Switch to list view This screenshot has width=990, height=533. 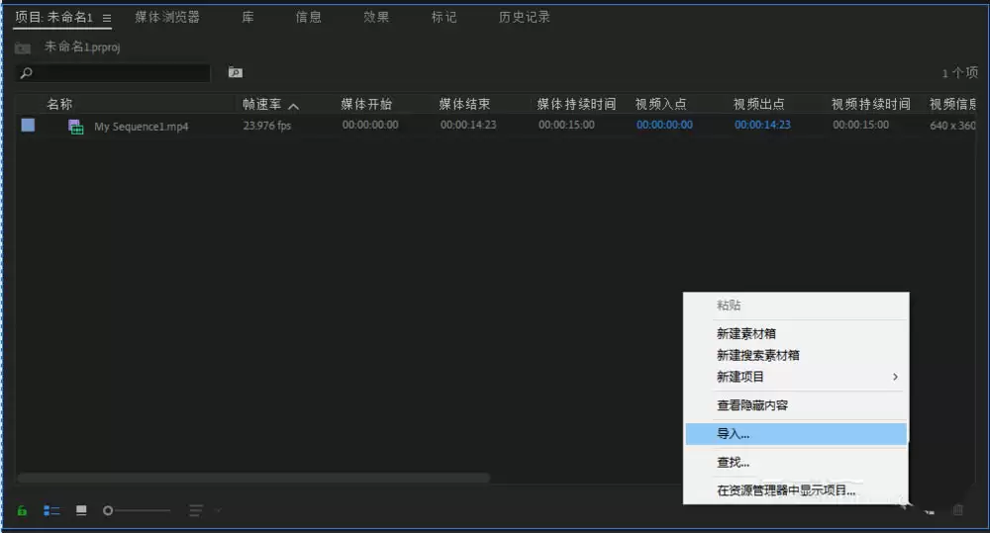coord(51,510)
